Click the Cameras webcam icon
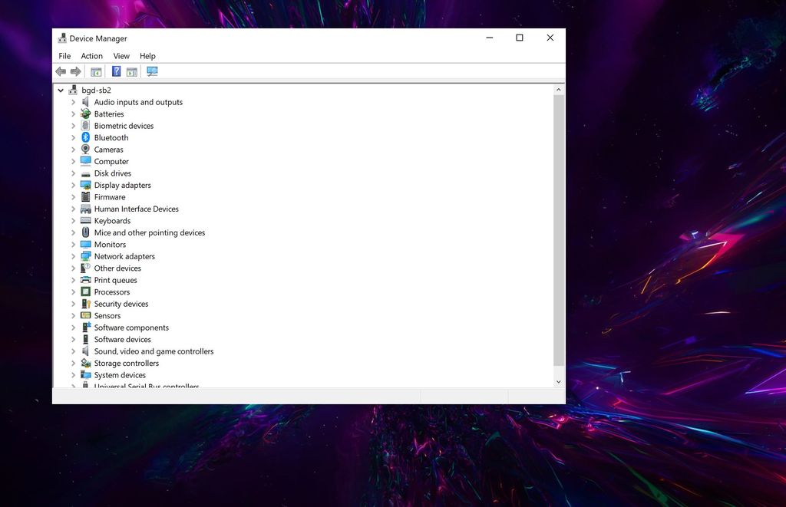 (x=86, y=150)
